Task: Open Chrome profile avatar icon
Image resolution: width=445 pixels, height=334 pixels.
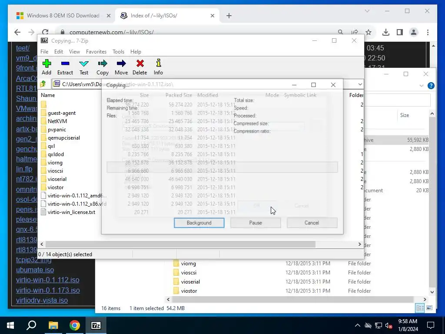Action: click(x=414, y=32)
